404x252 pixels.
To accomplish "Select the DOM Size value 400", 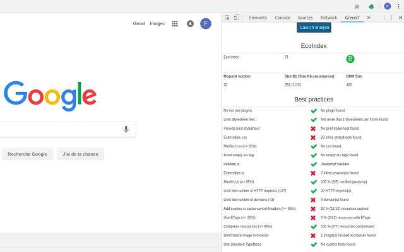I will click(349, 85).
